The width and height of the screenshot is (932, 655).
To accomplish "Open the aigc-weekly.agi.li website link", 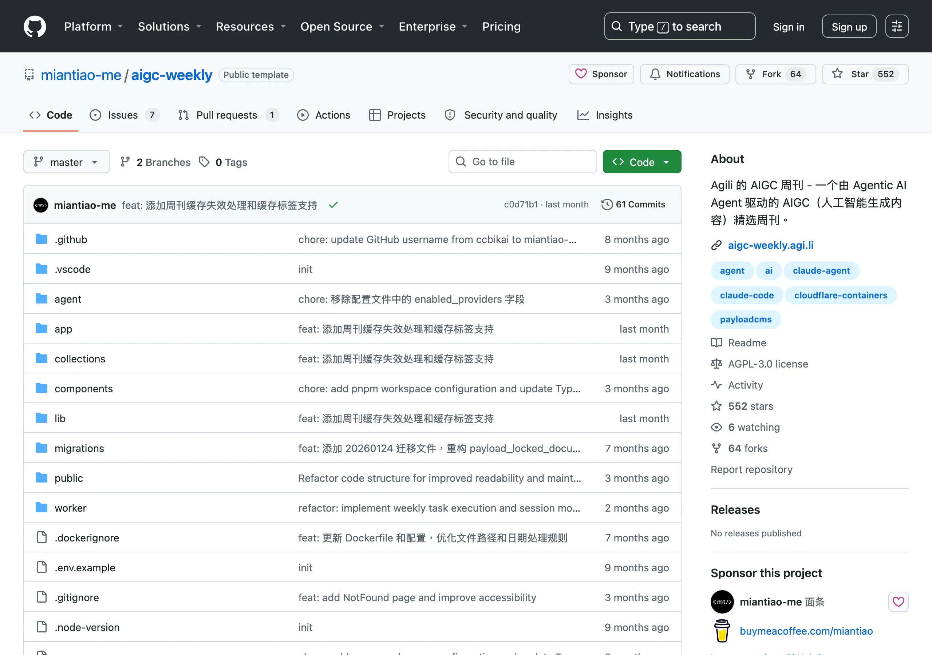I will point(770,245).
